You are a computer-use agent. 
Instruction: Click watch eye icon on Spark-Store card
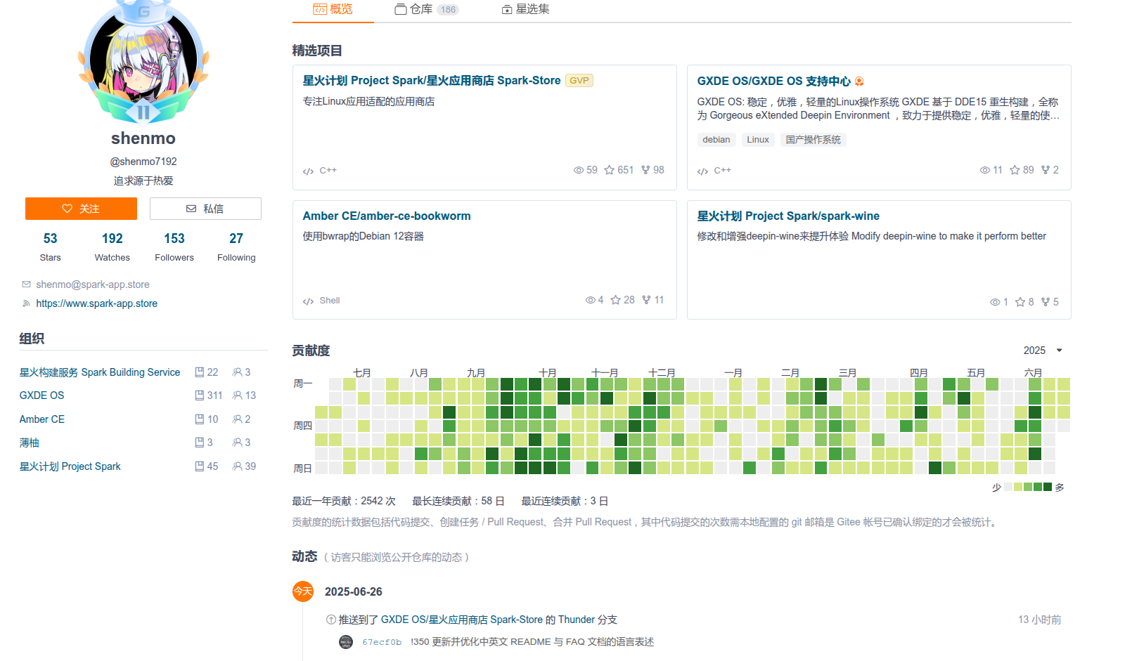579,170
